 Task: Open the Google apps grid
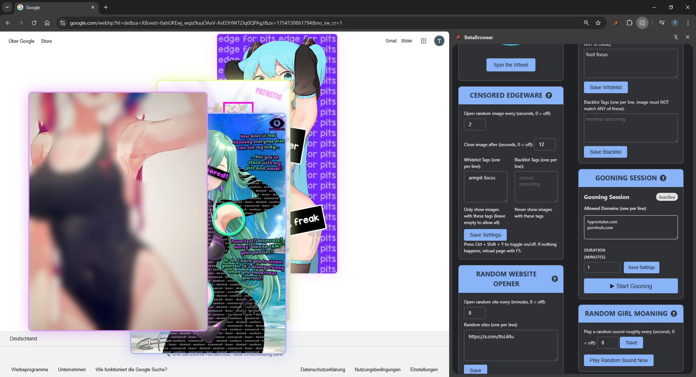[x=423, y=41]
